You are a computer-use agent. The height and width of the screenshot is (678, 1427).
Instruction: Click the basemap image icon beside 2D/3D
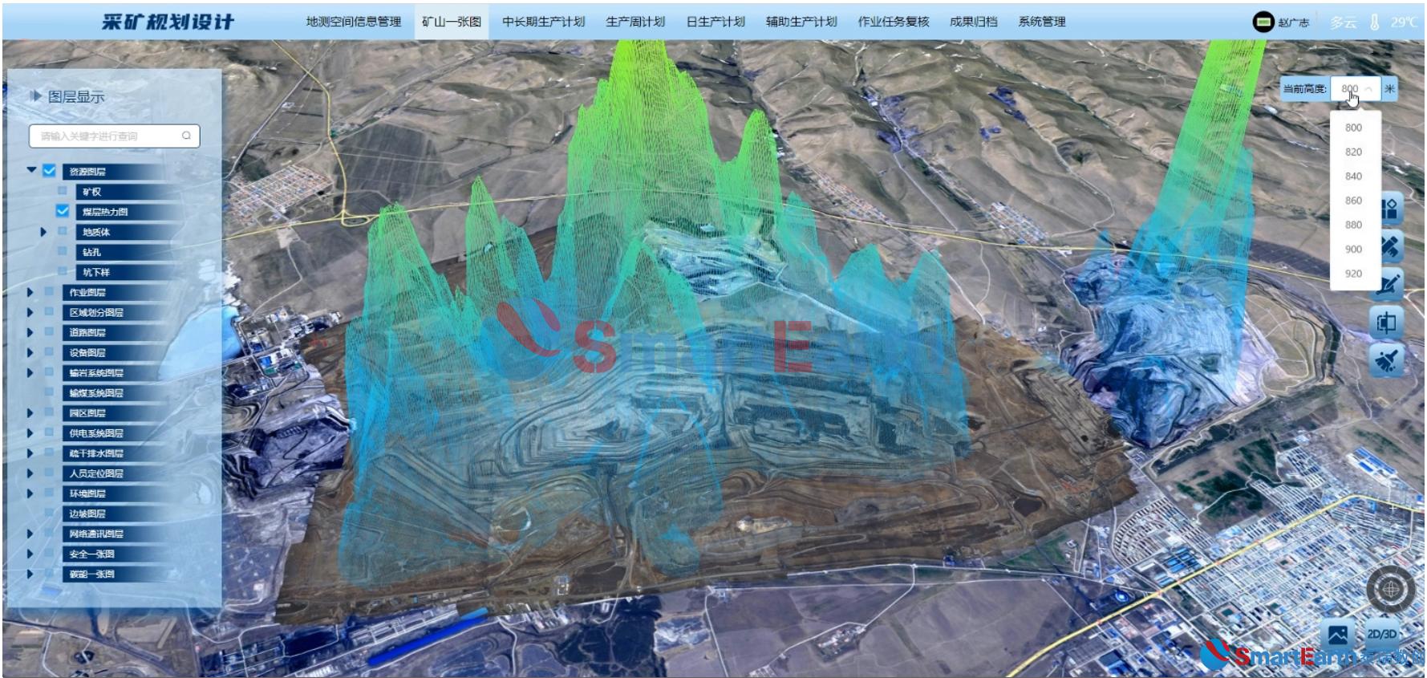pyautogui.click(x=1338, y=635)
